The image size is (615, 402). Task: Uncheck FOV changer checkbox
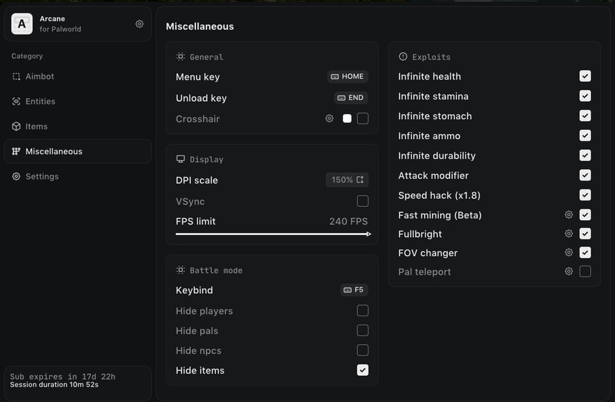[x=585, y=252]
